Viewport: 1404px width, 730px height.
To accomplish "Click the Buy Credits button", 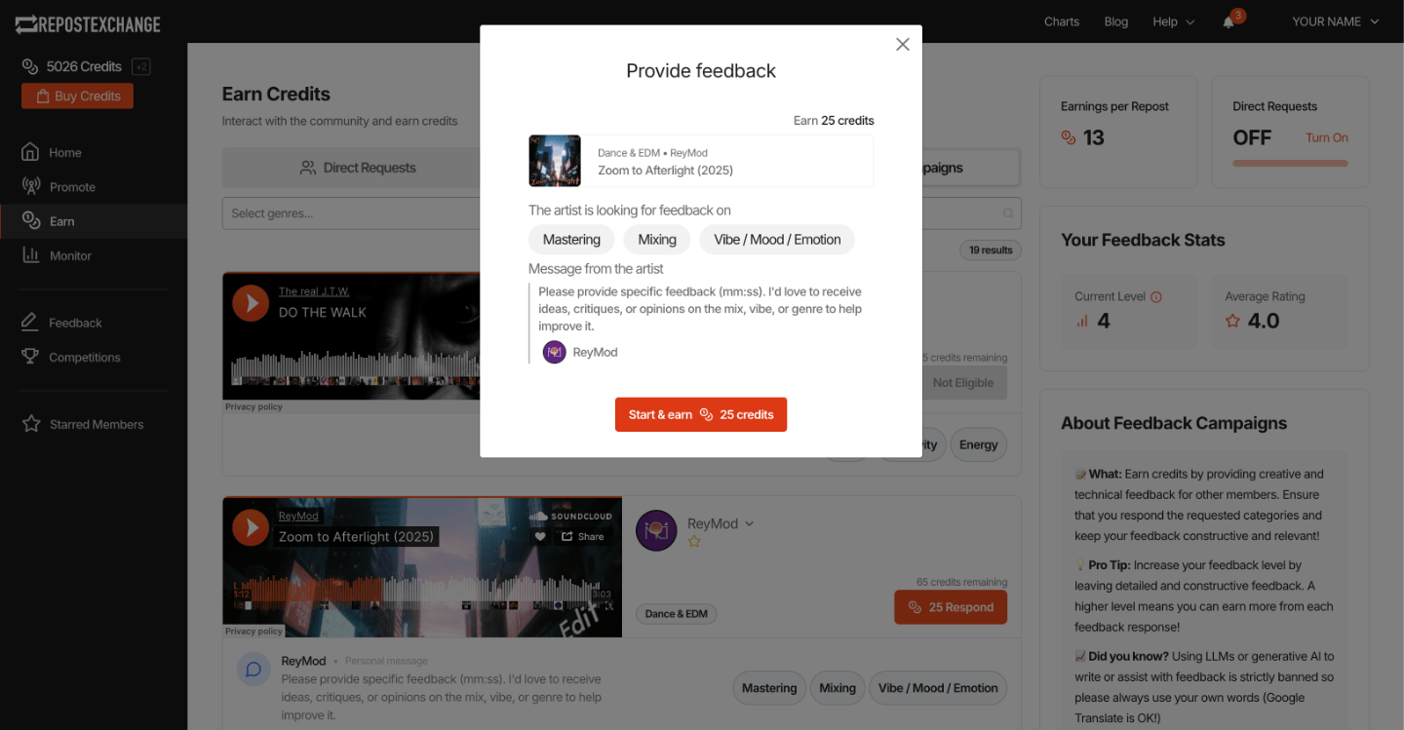I will (x=77, y=96).
